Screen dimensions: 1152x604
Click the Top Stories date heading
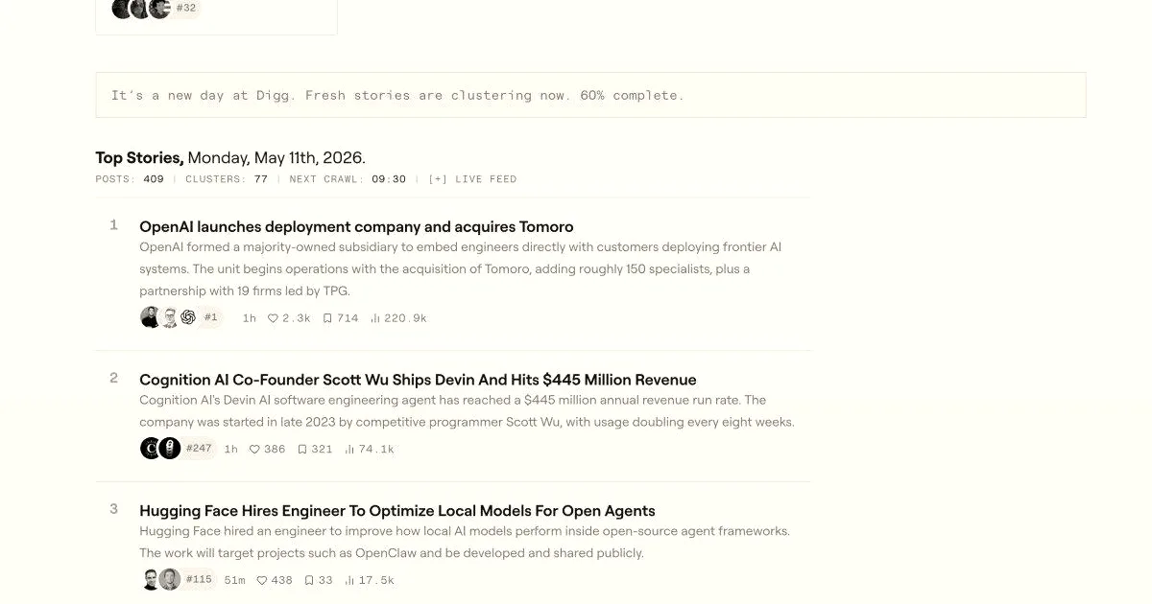point(230,157)
